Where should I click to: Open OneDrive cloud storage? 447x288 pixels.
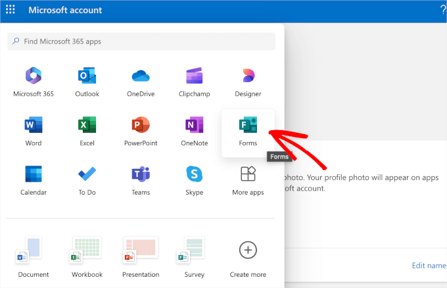141,82
